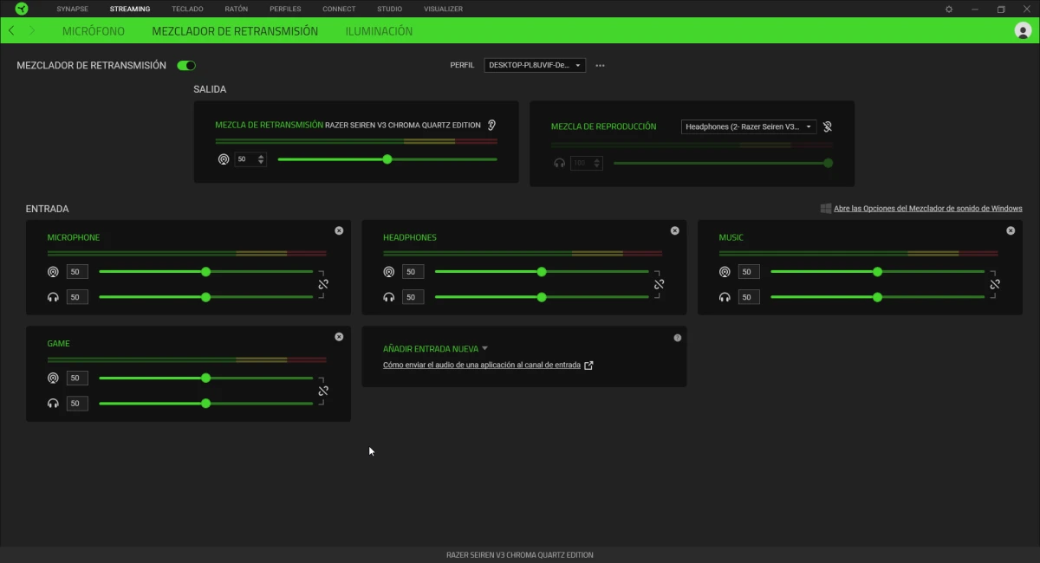Mute Microphone stream broadcast icon
The image size is (1040, 563).
pos(53,272)
